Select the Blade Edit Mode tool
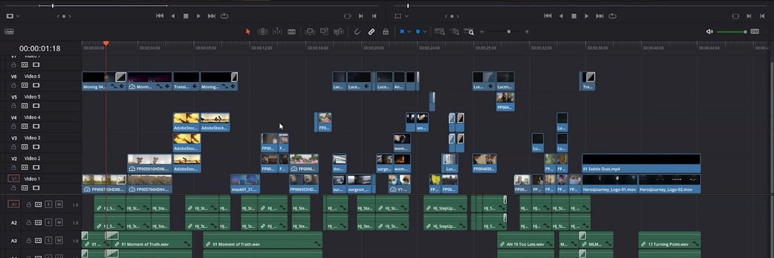774x258 pixels. [292, 31]
